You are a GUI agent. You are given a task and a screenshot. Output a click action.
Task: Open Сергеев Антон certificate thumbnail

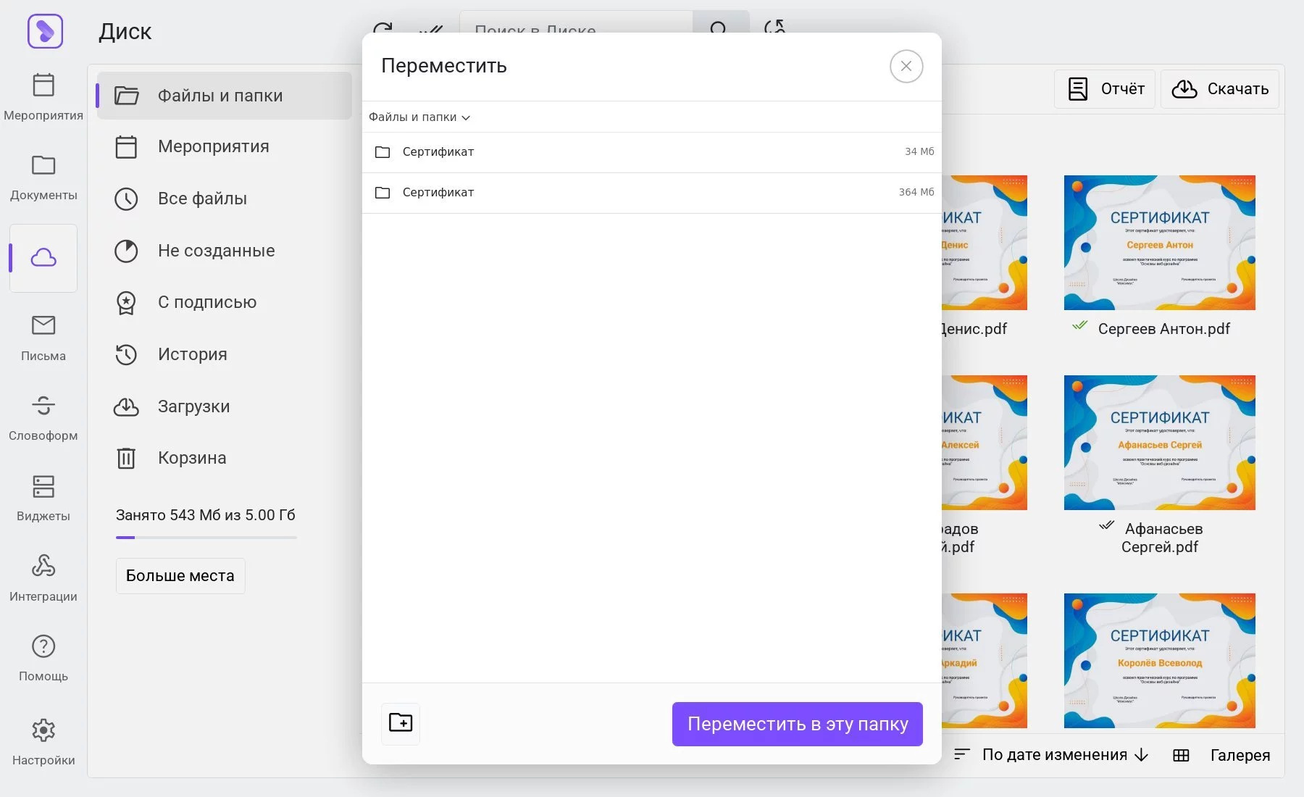click(1159, 243)
